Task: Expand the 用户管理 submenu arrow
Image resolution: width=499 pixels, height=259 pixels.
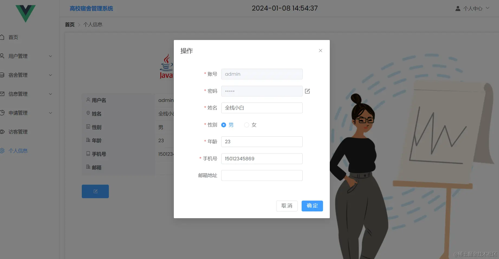Action: tap(50, 56)
